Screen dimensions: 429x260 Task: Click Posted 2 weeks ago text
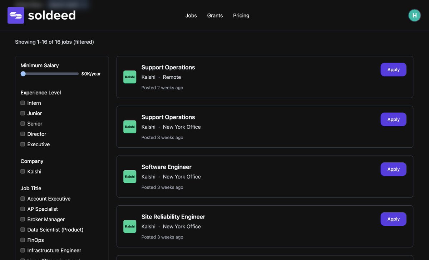click(x=162, y=88)
